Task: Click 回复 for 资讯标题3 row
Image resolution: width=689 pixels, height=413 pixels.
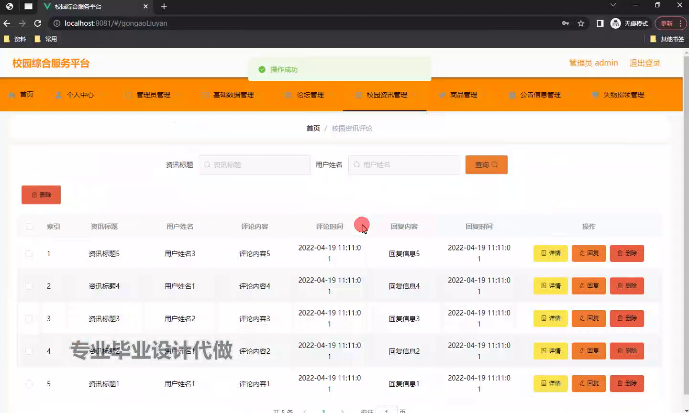Action: (x=589, y=318)
